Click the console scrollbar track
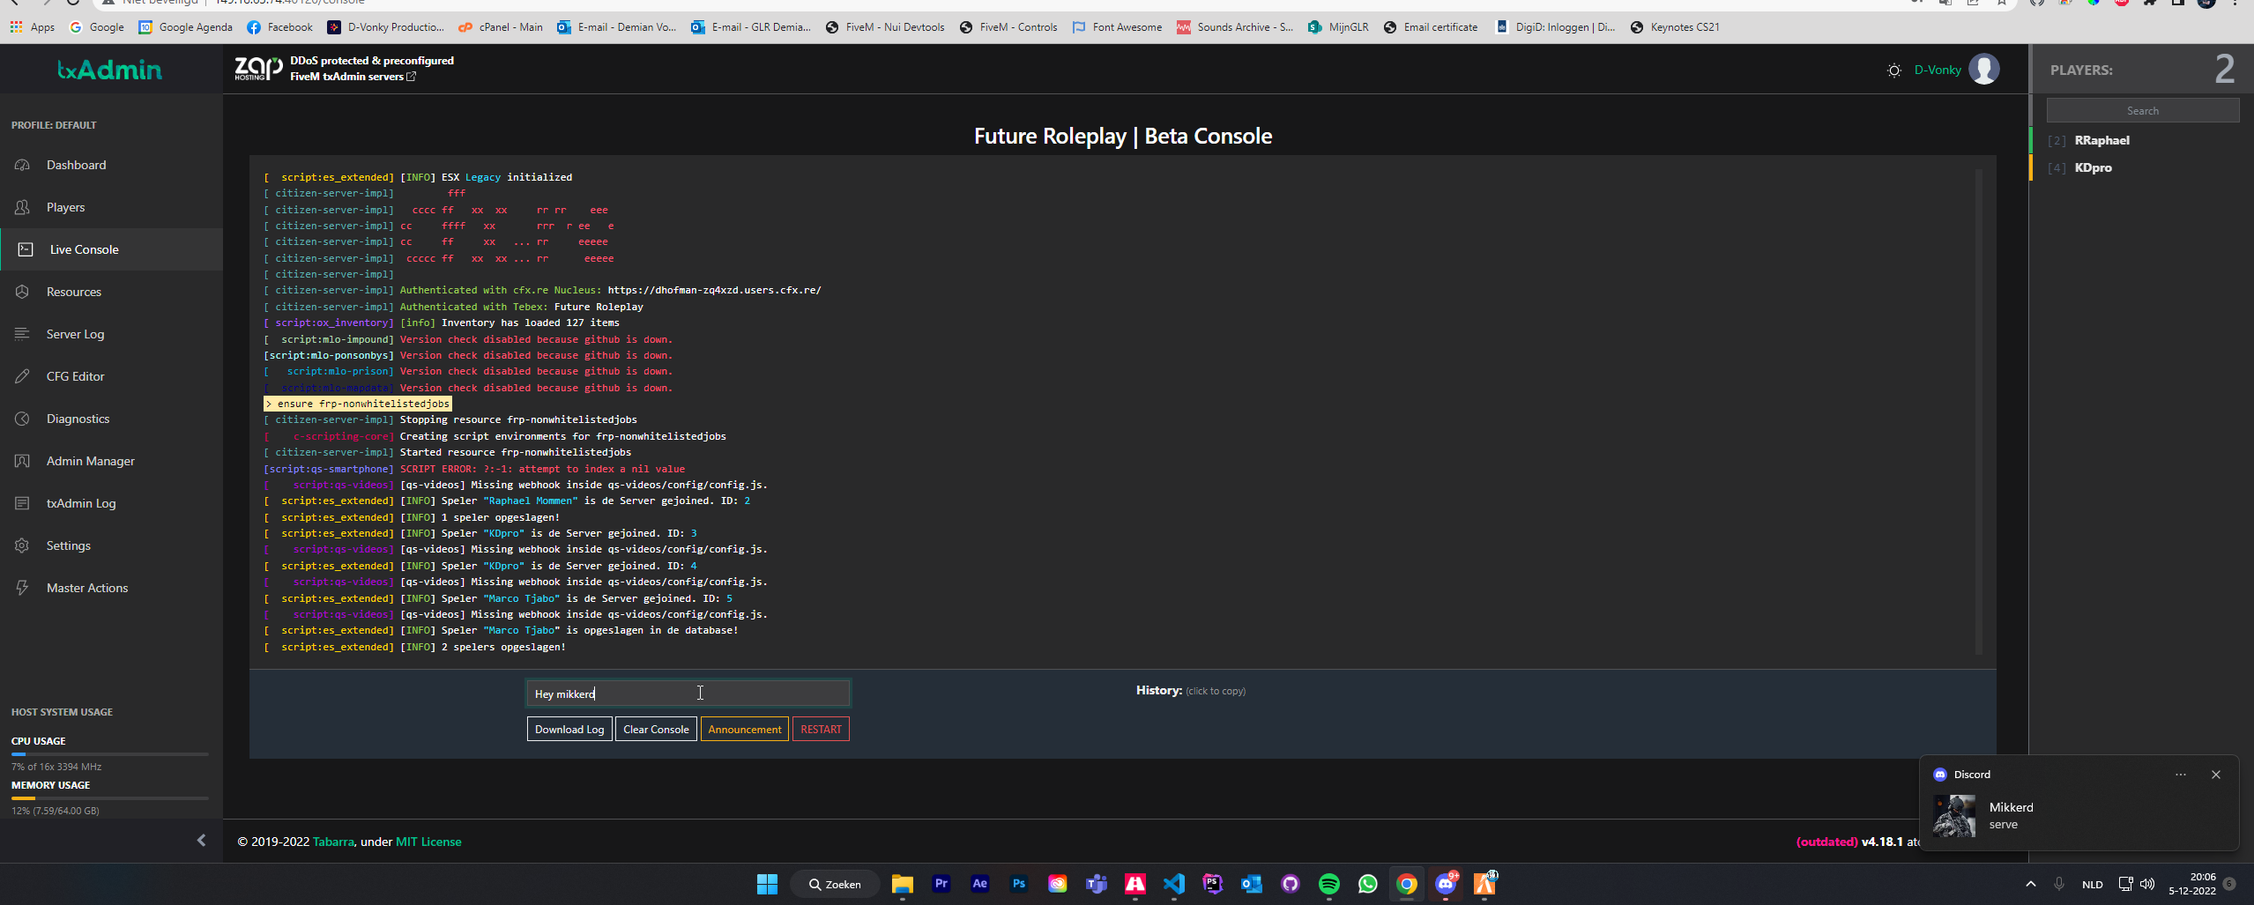2254x905 pixels. point(1978,412)
